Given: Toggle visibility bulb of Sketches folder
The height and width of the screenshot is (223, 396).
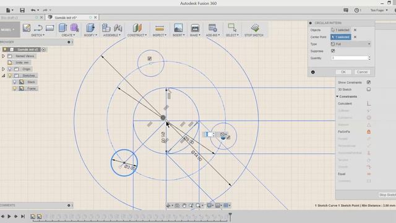Looking at the screenshot, I should click(x=10, y=76).
